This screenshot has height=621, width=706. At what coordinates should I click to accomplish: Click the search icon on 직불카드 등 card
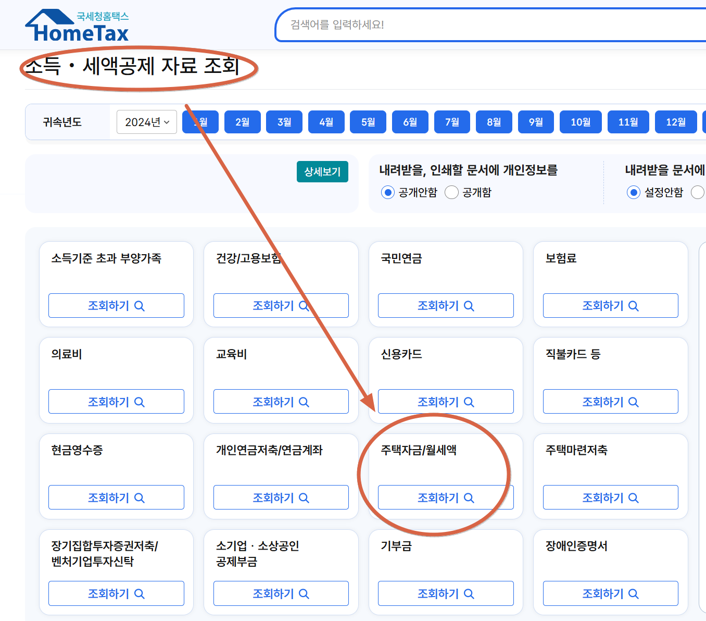pyautogui.click(x=635, y=402)
